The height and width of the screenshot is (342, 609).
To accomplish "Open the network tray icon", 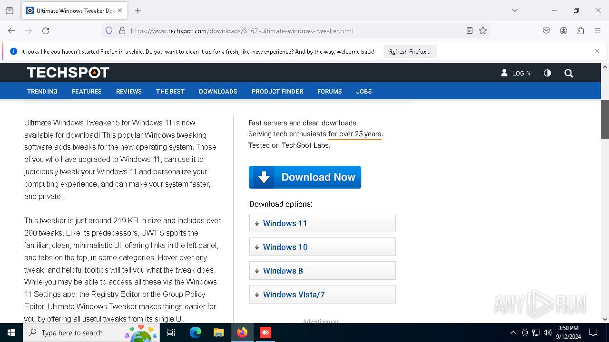I will (536, 332).
